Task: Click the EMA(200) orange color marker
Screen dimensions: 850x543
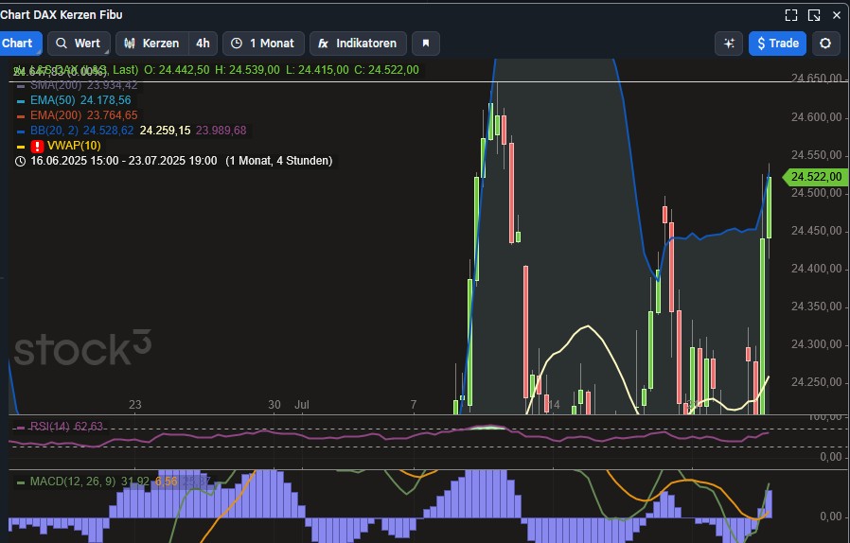Action: pos(21,115)
